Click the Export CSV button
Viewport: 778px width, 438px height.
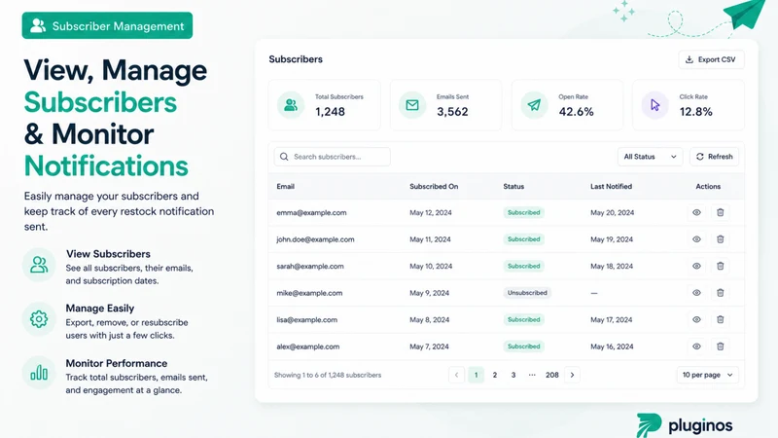click(x=711, y=59)
